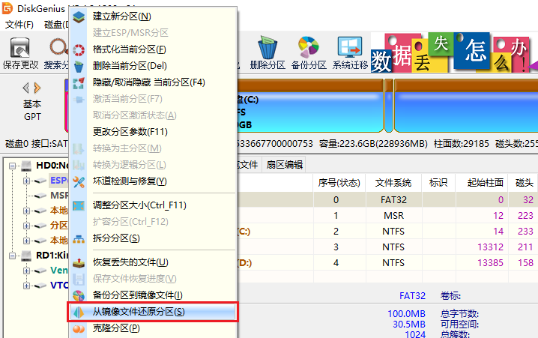Viewport: 538px width, 338px height.
Task: Expand the first 本地 partition tree node
Action: coord(26,211)
